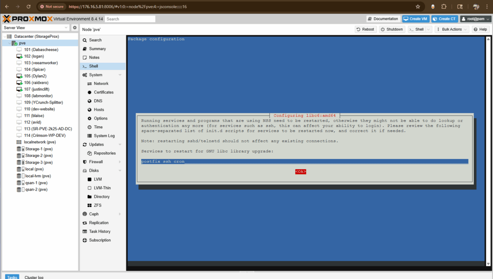Switch to the Cluster log tab

[x=34, y=277]
